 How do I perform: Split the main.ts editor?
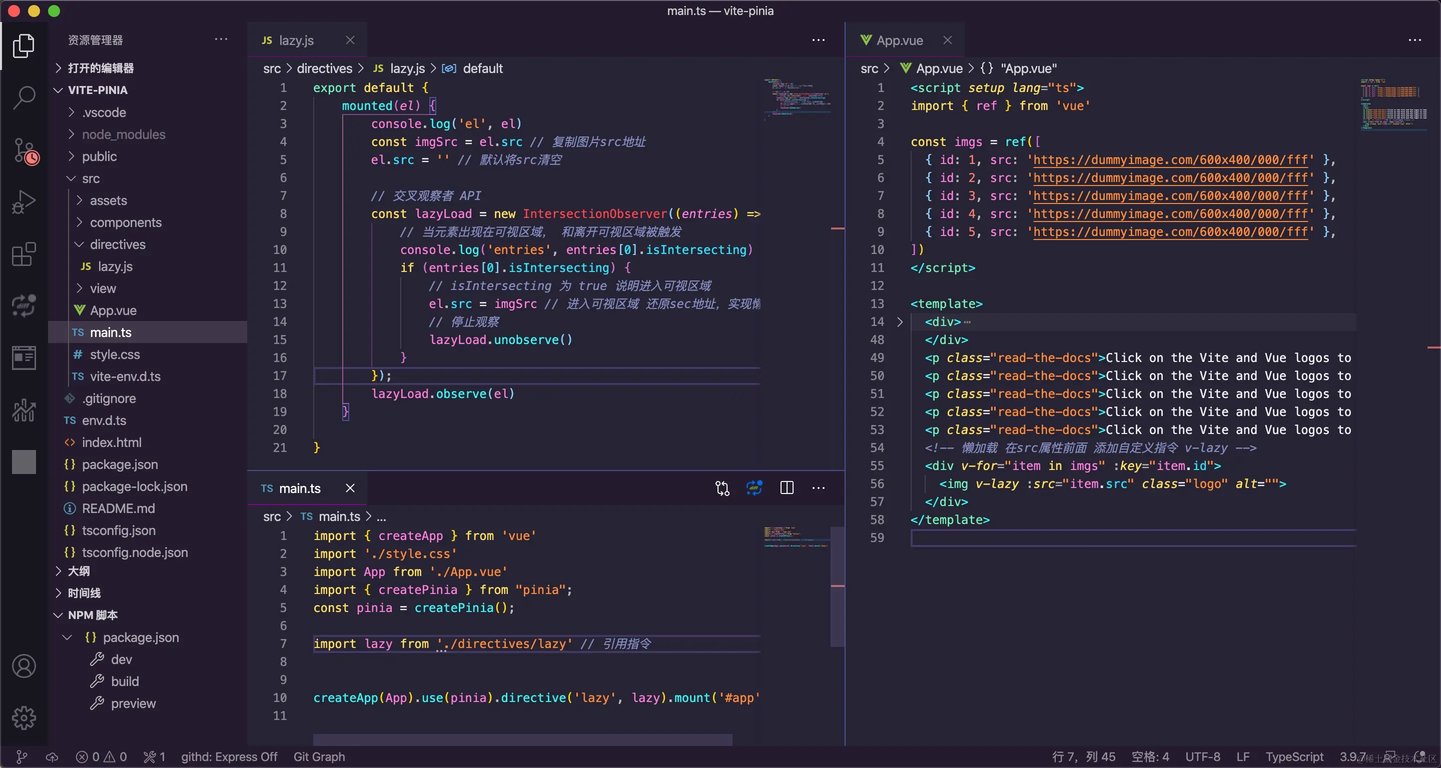[x=787, y=488]
